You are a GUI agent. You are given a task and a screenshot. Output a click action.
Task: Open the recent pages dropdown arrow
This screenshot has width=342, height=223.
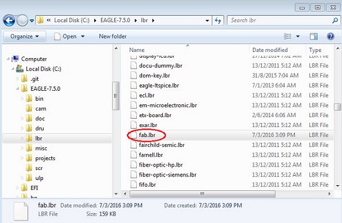click(x=32, y=21)
